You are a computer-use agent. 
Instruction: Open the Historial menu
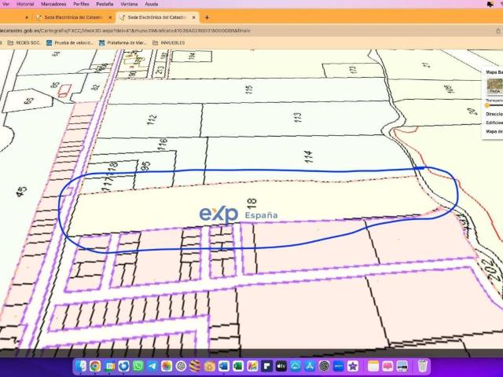click(x=25, y=4)
